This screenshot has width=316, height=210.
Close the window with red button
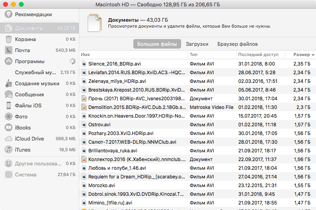6,4
